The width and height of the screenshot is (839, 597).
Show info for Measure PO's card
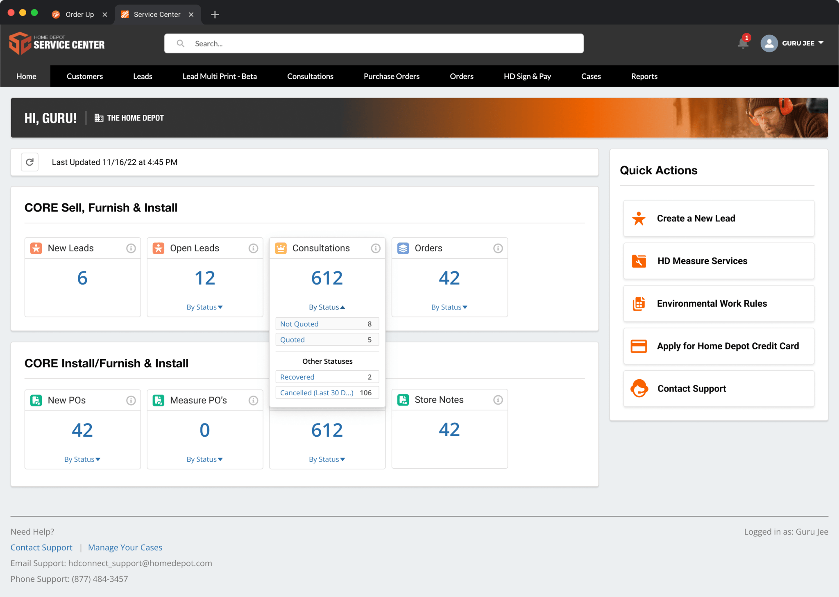pos(253,401)
